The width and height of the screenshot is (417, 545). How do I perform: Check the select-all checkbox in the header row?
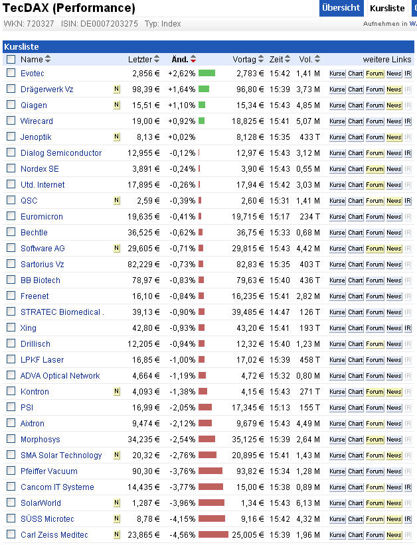click(x=11, y=59)
